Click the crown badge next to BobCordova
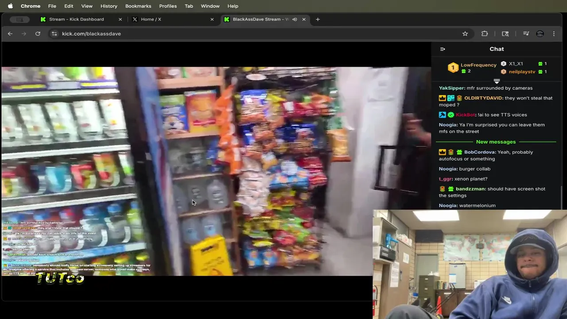 tap(442, 152)
